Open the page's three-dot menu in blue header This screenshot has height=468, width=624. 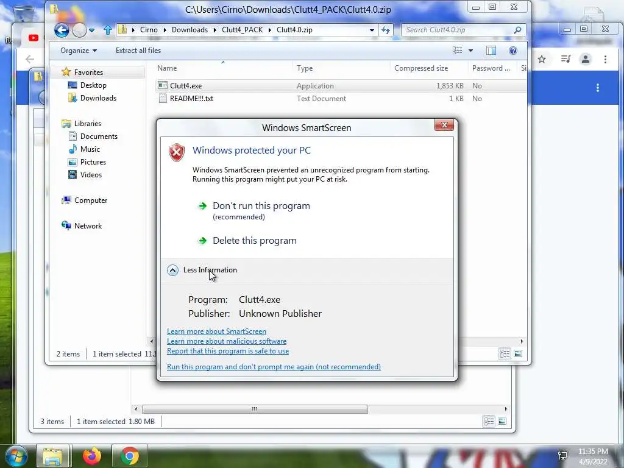pos(597,88)
